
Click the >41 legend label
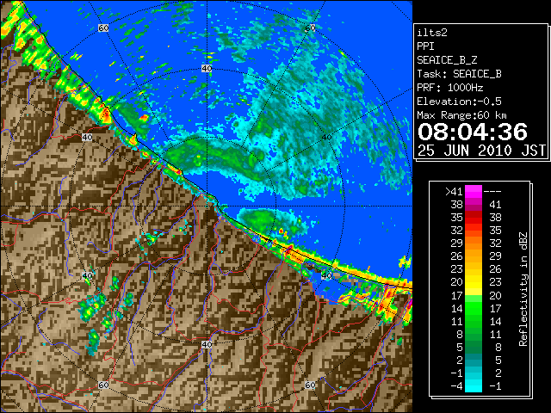pos(454,192)
